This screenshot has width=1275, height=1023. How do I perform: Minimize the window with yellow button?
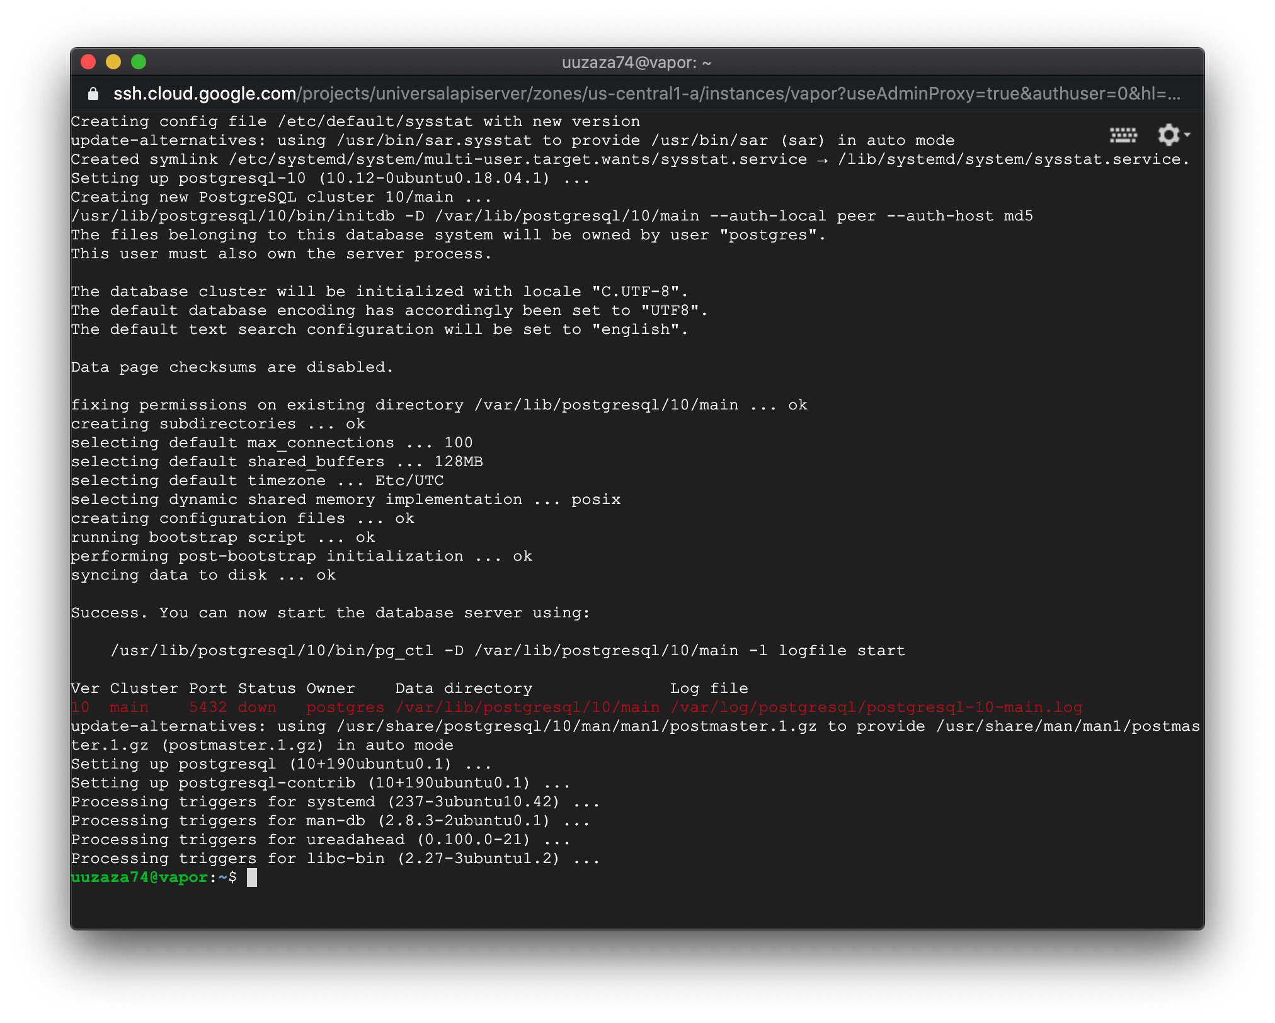113,62
